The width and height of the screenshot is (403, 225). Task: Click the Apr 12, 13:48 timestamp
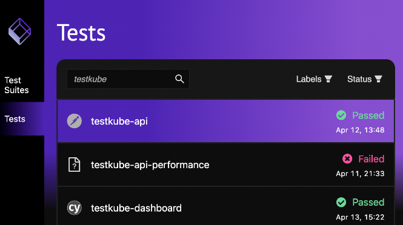(x=360, y=130)
